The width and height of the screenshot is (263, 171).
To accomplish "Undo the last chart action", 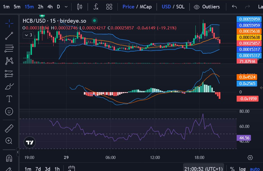I will point(234,7).
